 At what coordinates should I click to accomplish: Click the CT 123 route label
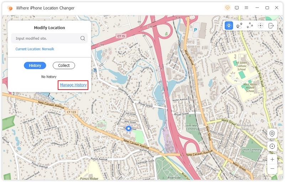pyautogui.click(x=72, y=112)
